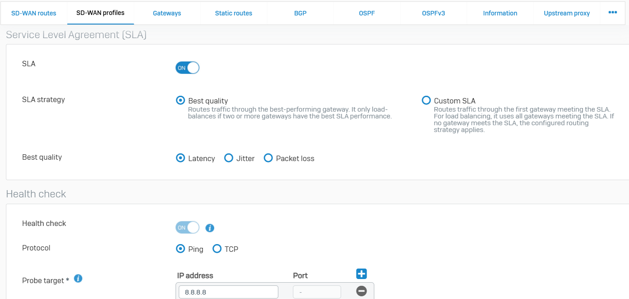Open the Upstream proxy tab
This screenshot has width=629, height=299.
click(567, 13)
